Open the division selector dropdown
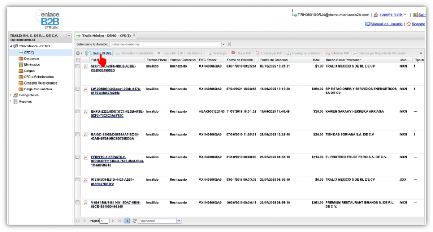433x232 pixels. [223, 44]
